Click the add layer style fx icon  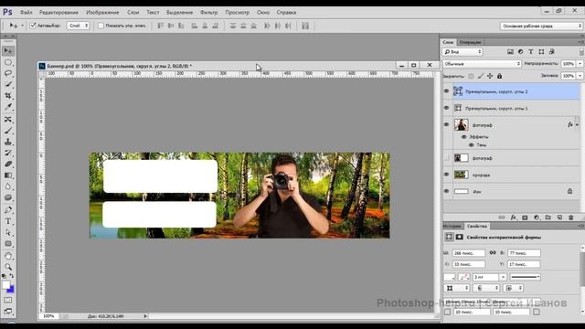[514, 218]
